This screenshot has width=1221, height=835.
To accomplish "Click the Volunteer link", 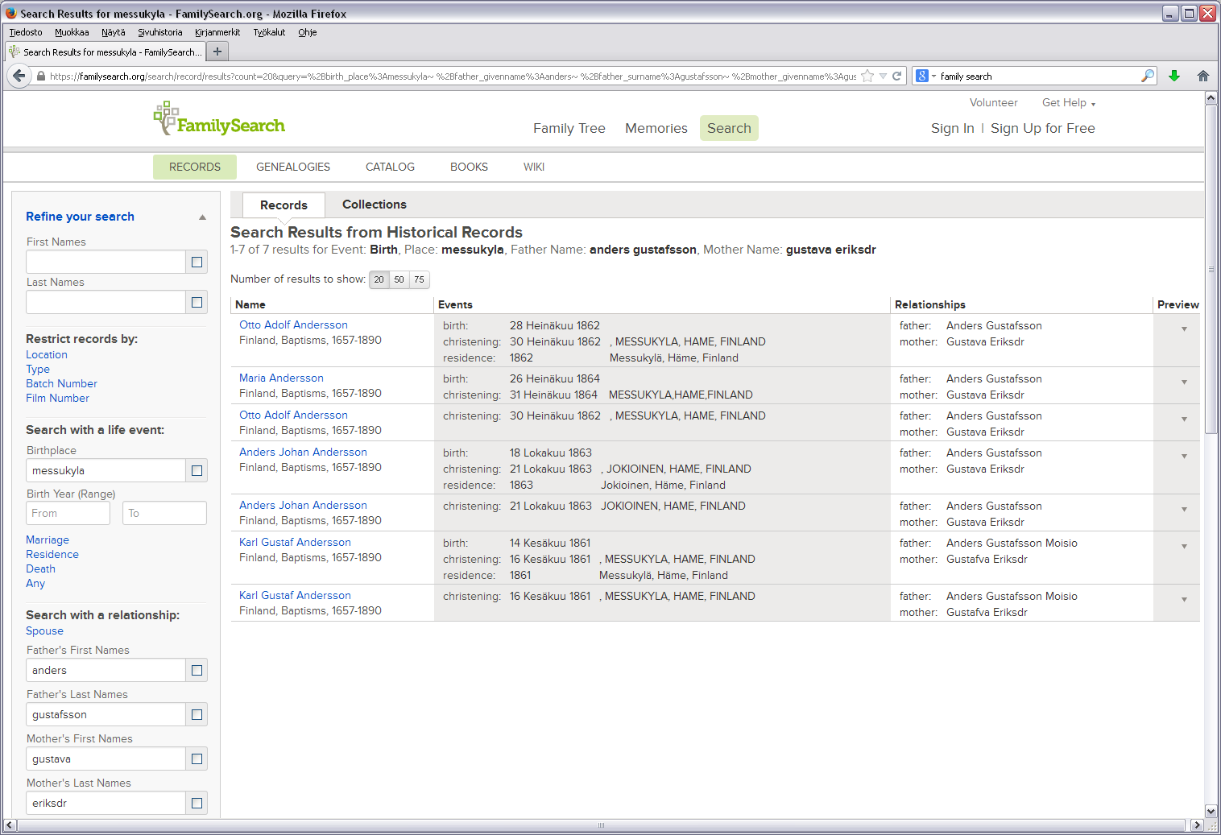I will click(x=994, y=103).
